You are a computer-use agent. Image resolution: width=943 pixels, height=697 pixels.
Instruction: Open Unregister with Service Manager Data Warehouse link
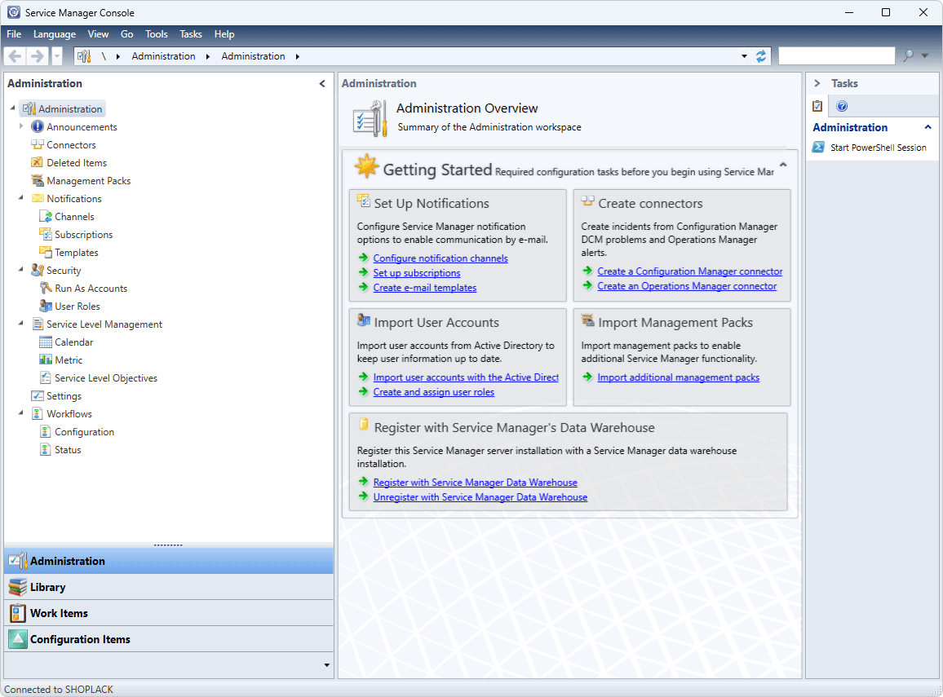point(480,497)
